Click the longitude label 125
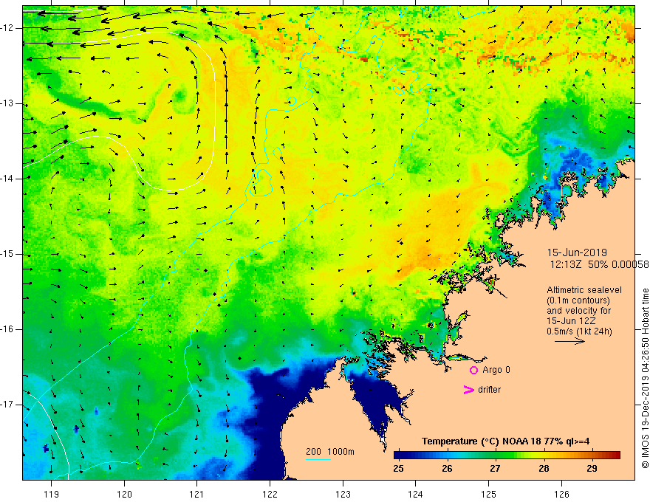The image size is (650, 502). tap(489, 494)
